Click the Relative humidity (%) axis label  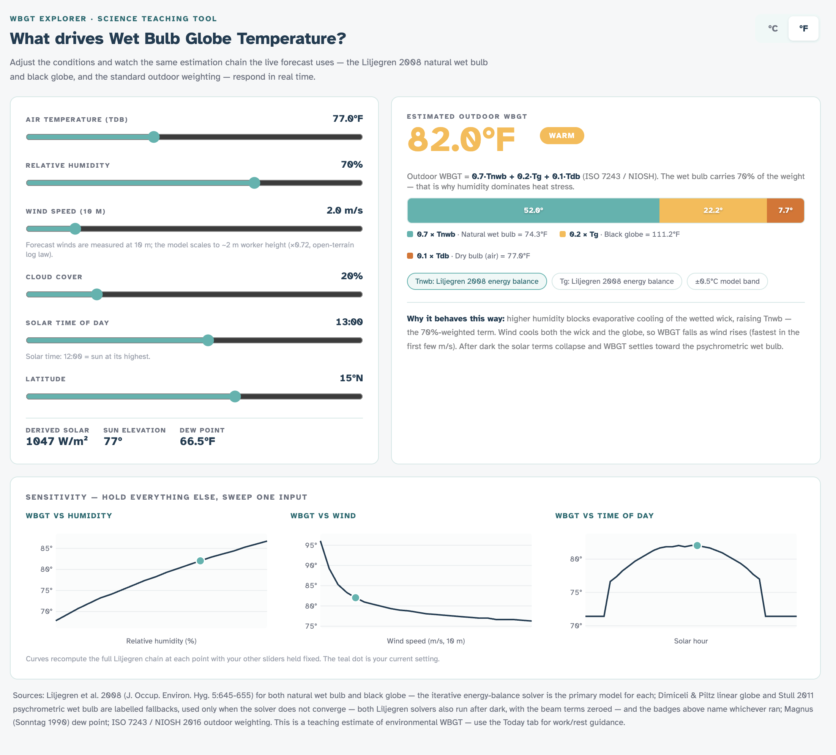point(161,641)
